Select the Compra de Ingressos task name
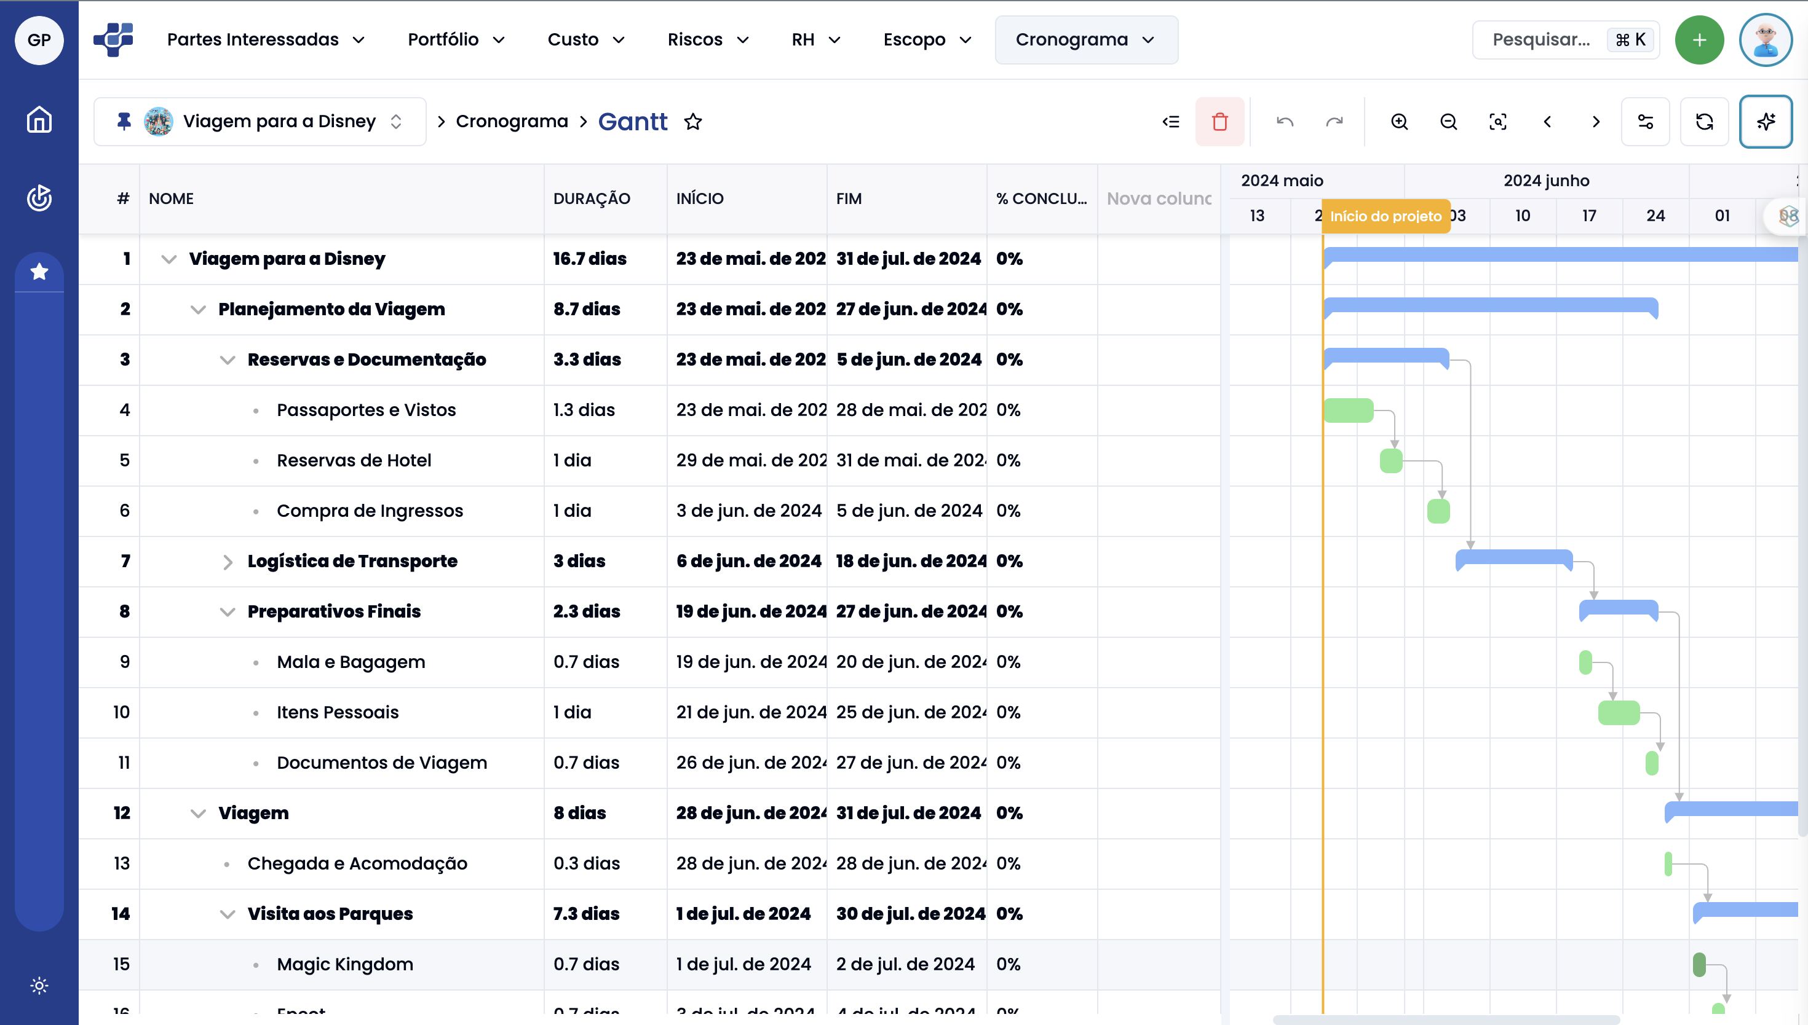The image size is (1808, 1025). 370,511
